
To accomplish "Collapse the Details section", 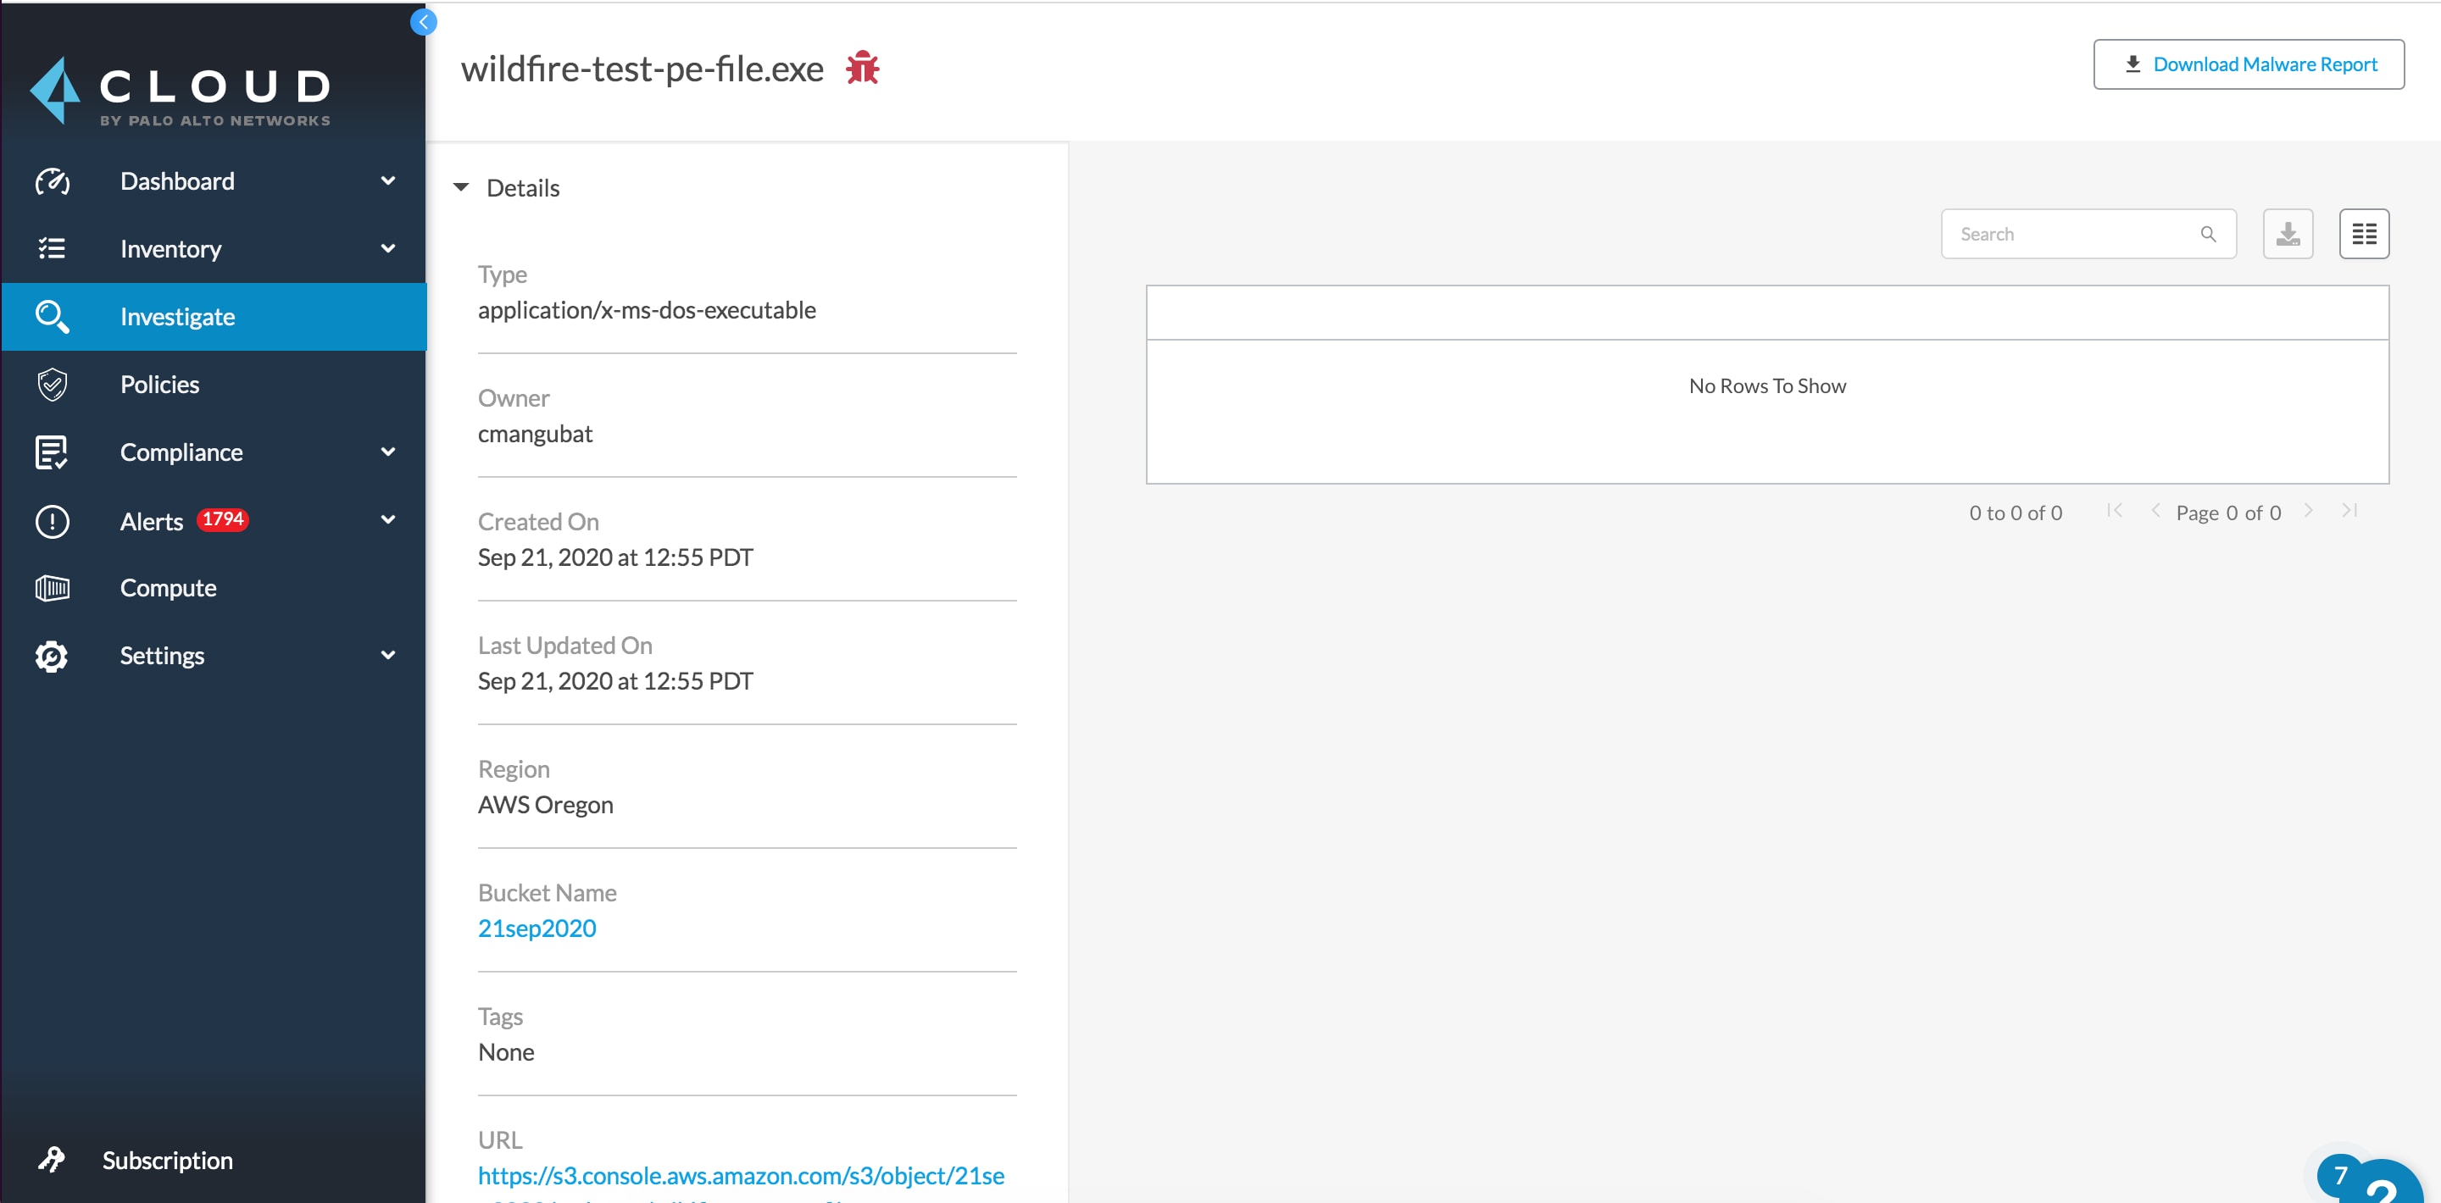I will click(x=461, y=187).
